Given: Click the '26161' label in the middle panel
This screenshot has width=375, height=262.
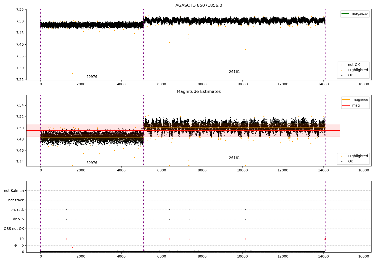Looking at the screenshot, I should pyautogui.click(x=234, y=158).
